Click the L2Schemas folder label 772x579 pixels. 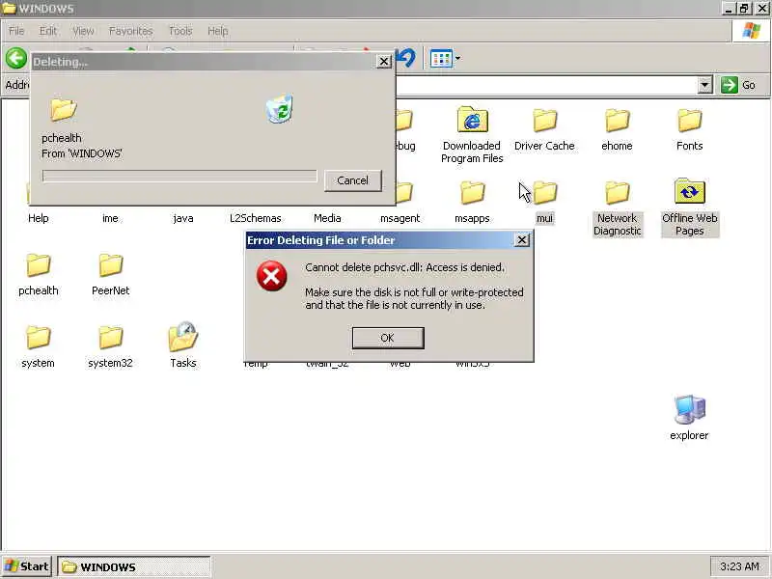(x=256, y=218)
